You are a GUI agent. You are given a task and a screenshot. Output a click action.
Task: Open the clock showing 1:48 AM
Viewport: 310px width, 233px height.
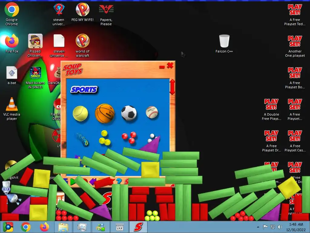pos(296,227)
